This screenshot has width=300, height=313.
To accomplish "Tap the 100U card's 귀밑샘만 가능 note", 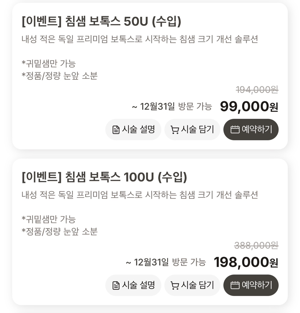I will (49, 219).
